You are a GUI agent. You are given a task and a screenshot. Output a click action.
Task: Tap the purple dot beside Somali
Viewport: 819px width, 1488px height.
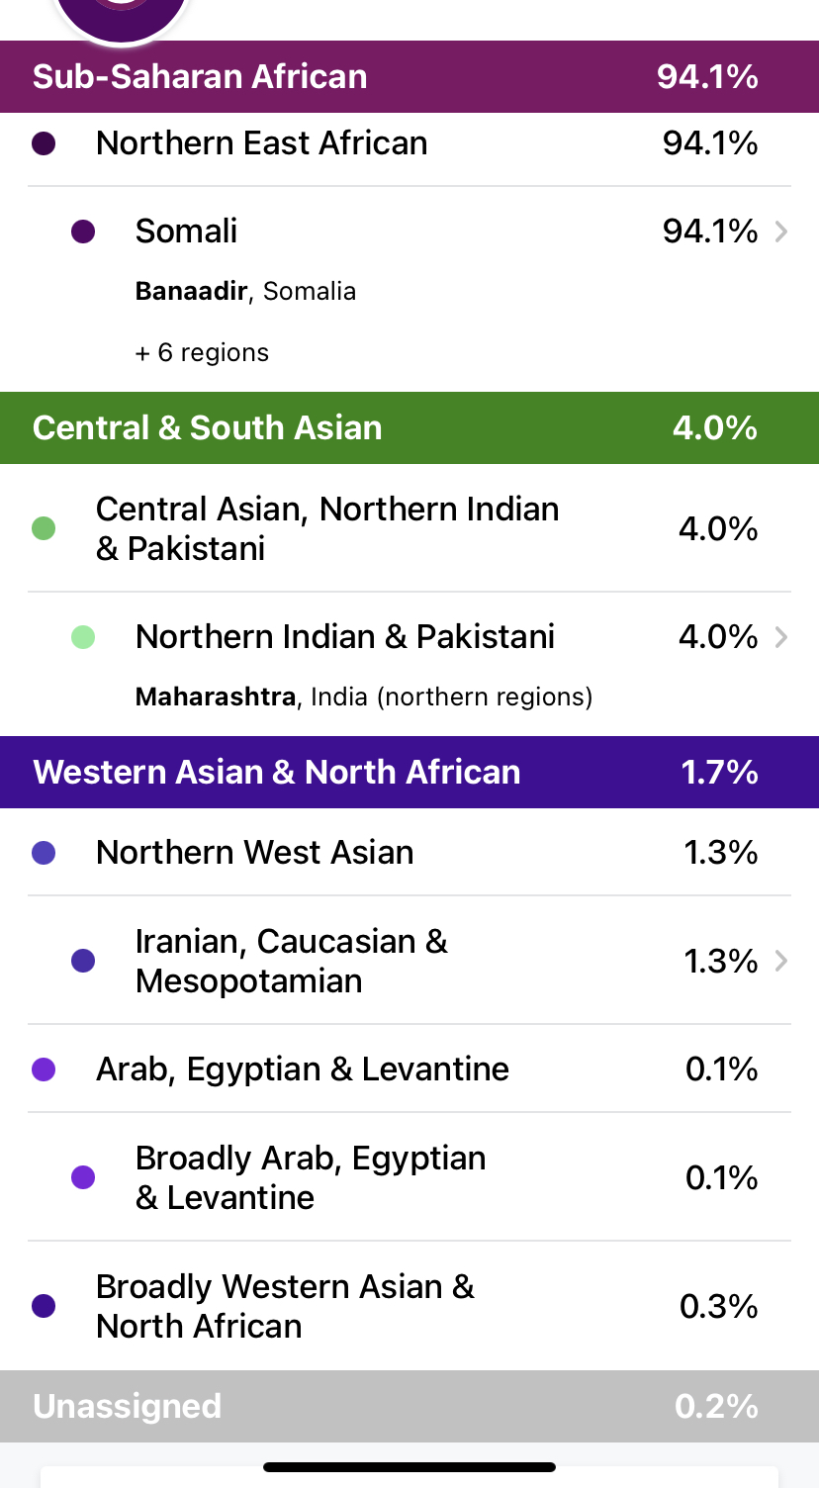83,232
